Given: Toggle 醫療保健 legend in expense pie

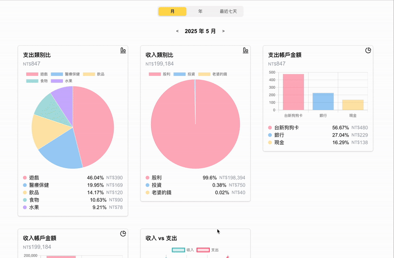Looking at the screenshot, I should click(x=66, y=74).
